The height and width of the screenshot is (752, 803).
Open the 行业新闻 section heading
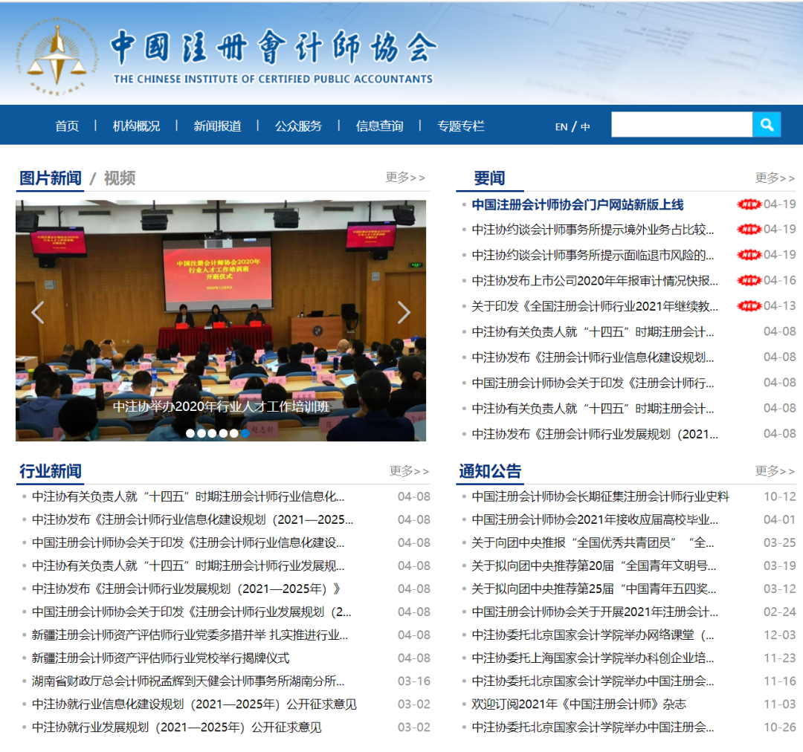point(51,471)
